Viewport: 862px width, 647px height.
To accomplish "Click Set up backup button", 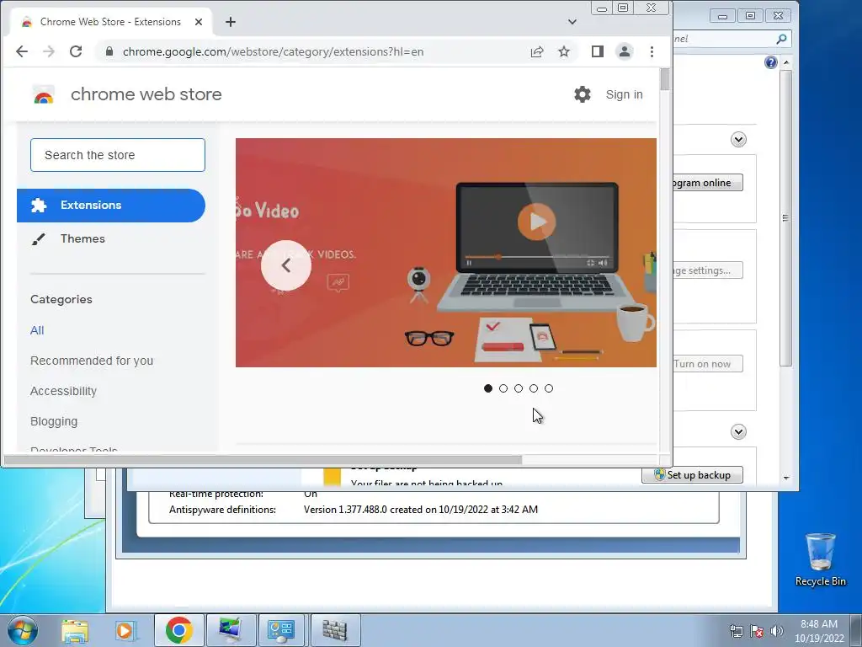I will coord(692,475).
